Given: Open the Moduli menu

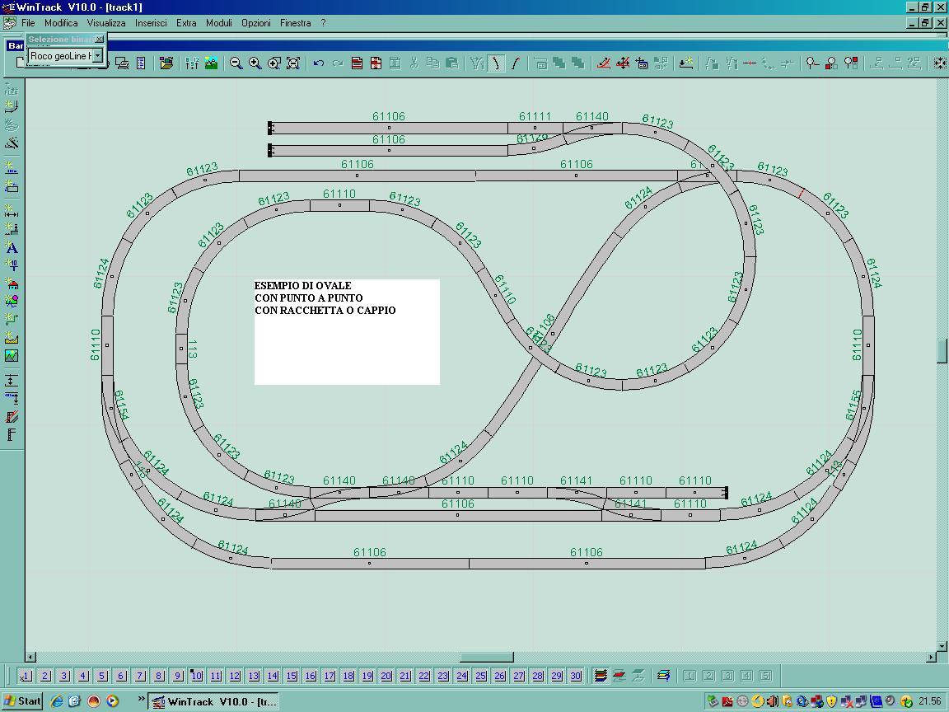Looking at the screenshot, I should pyautogui.click(x=218, y=23).
